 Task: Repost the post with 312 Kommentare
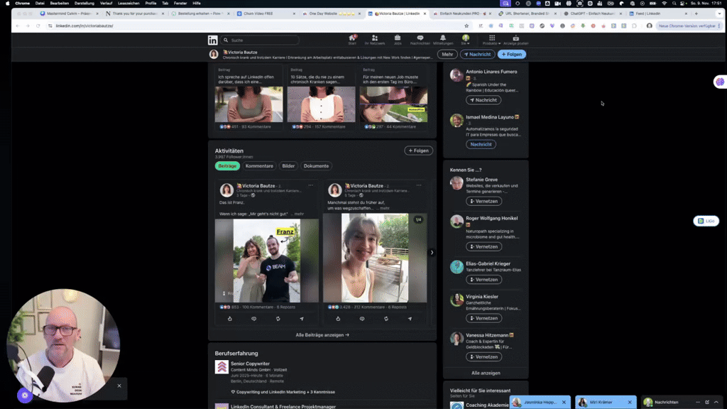386,319
